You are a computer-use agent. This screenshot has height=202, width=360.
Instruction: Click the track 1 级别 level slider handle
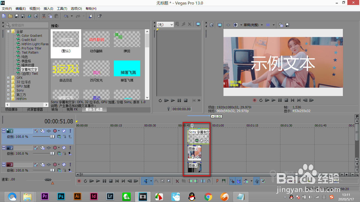pyautogui.click(x=52, y=137)
